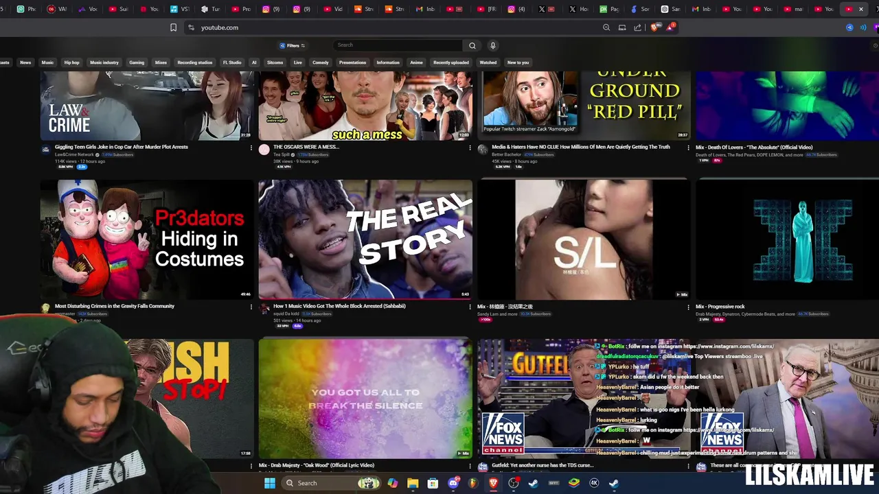
Task: Select the News category chip
Action: click(x=25, y=62)
